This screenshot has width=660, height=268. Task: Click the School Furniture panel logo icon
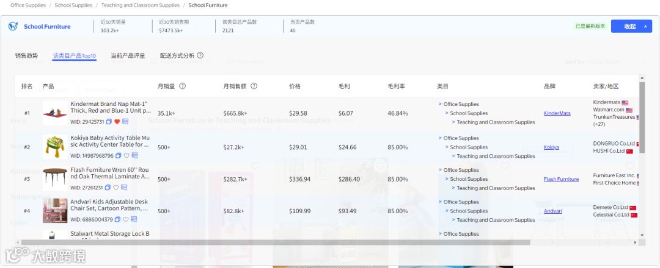click(x=13, y=26)
